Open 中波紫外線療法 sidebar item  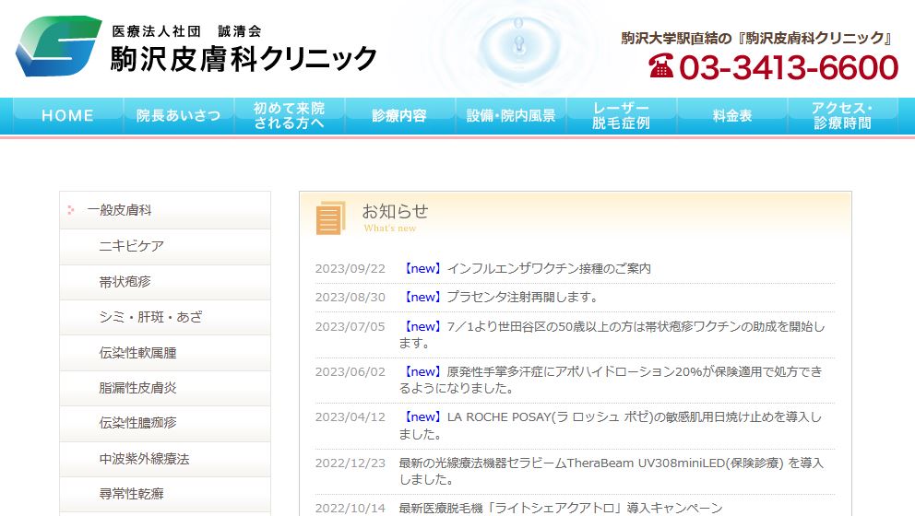[144, 458]
